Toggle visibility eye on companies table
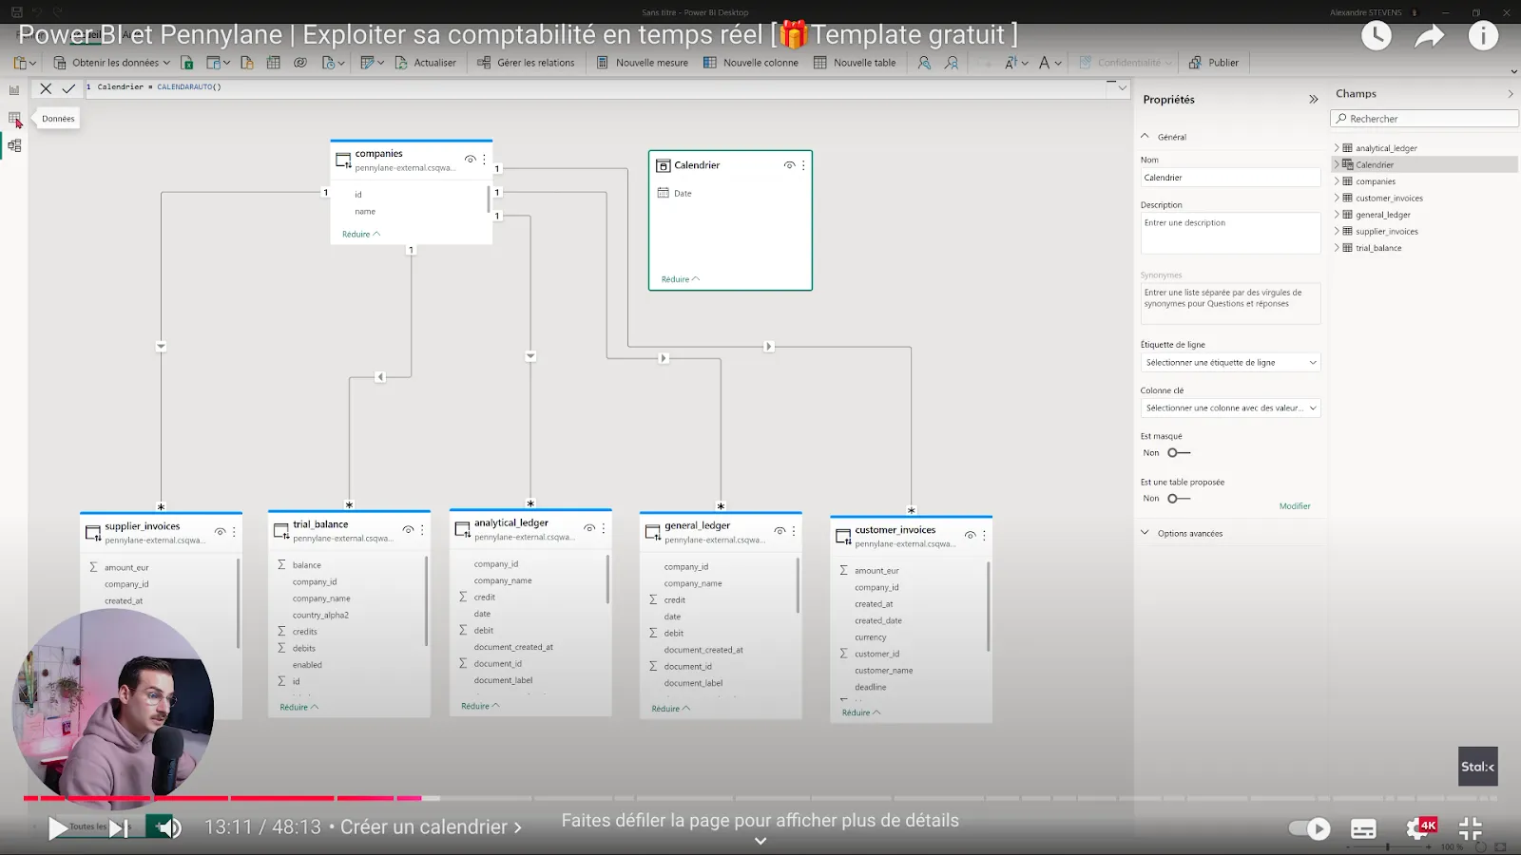 470,160
